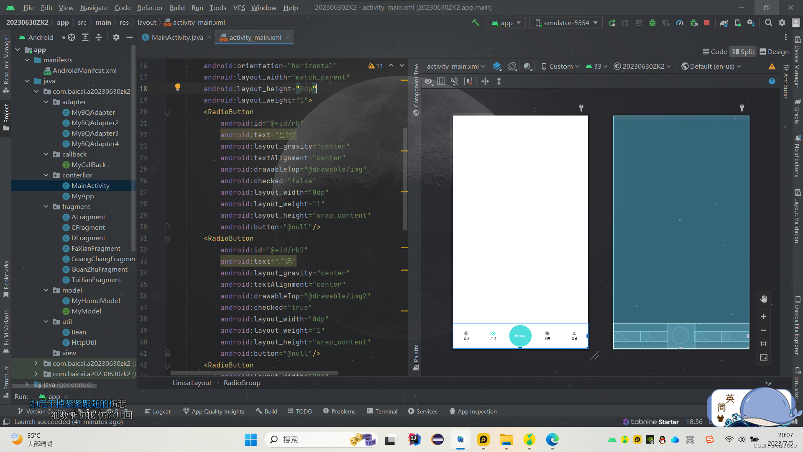Click the Sync Project with Gradle icon
Image resolution: width=803 pixels, height=452 pixels.
724,23
